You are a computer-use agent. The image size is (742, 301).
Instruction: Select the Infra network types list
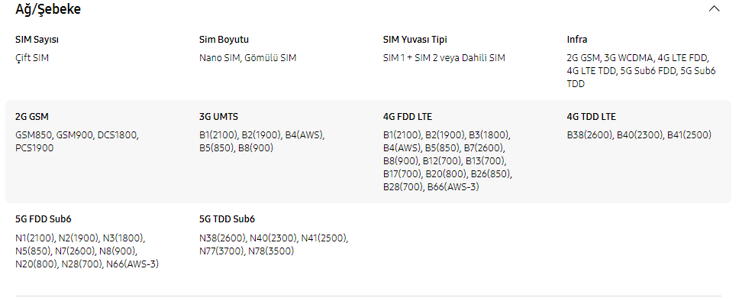[x=641, y=71]
